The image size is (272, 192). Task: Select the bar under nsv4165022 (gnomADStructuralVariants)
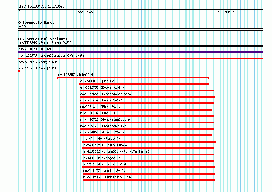pos(148,155)
